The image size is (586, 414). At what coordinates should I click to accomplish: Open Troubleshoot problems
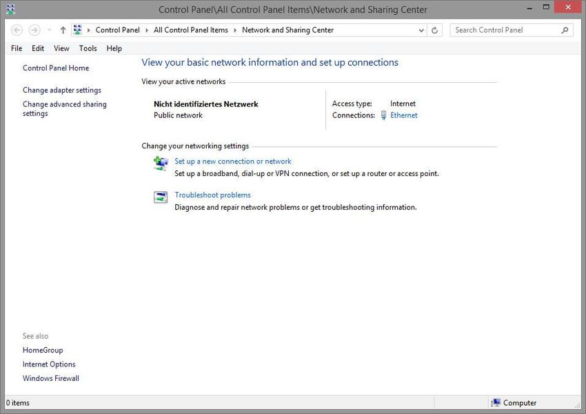click(x=212, y=195)
